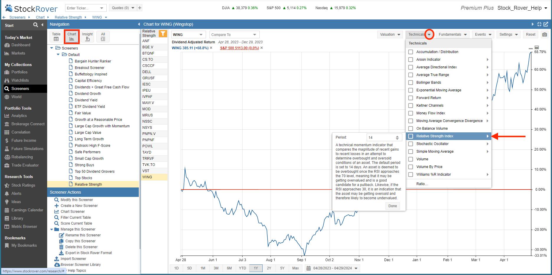Open the Valuation dropdown

pos(390,34)
